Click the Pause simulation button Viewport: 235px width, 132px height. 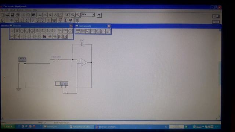point(216,22)
